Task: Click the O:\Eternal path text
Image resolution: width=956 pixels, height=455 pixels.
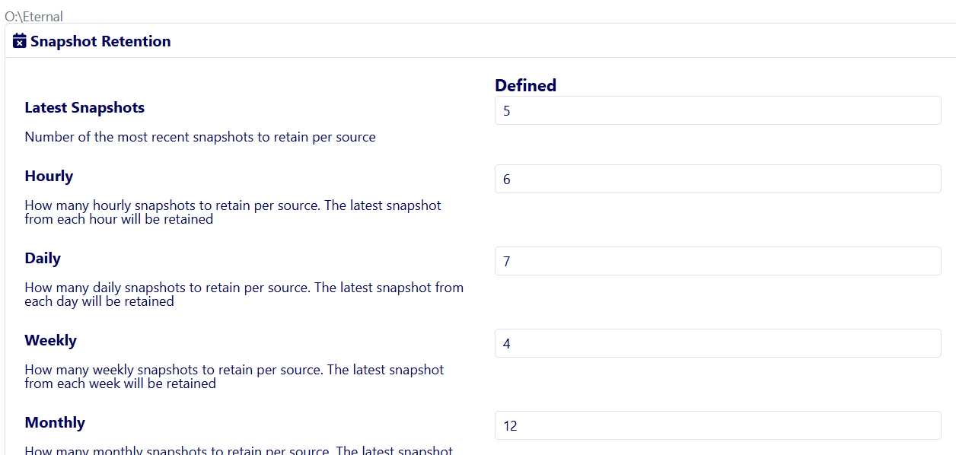Action: pos(33,16)
